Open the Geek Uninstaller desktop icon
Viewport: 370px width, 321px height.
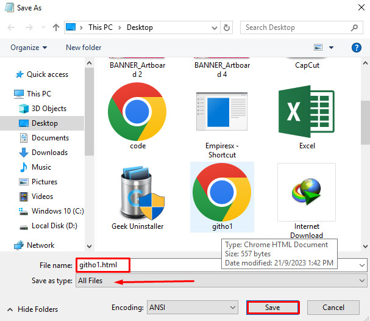pyautogui.click(x=136, y=192)
